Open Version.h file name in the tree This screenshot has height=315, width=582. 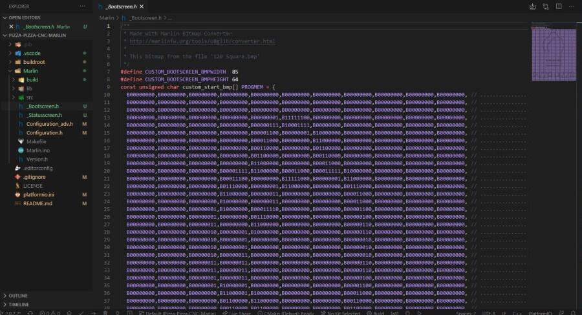(37, 159)
